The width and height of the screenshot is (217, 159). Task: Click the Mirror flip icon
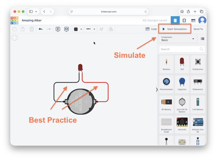click(x=110, y=29)
